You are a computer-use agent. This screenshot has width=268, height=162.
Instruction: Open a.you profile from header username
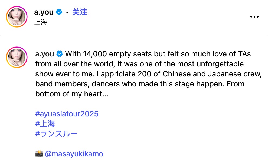coord(44,12)
